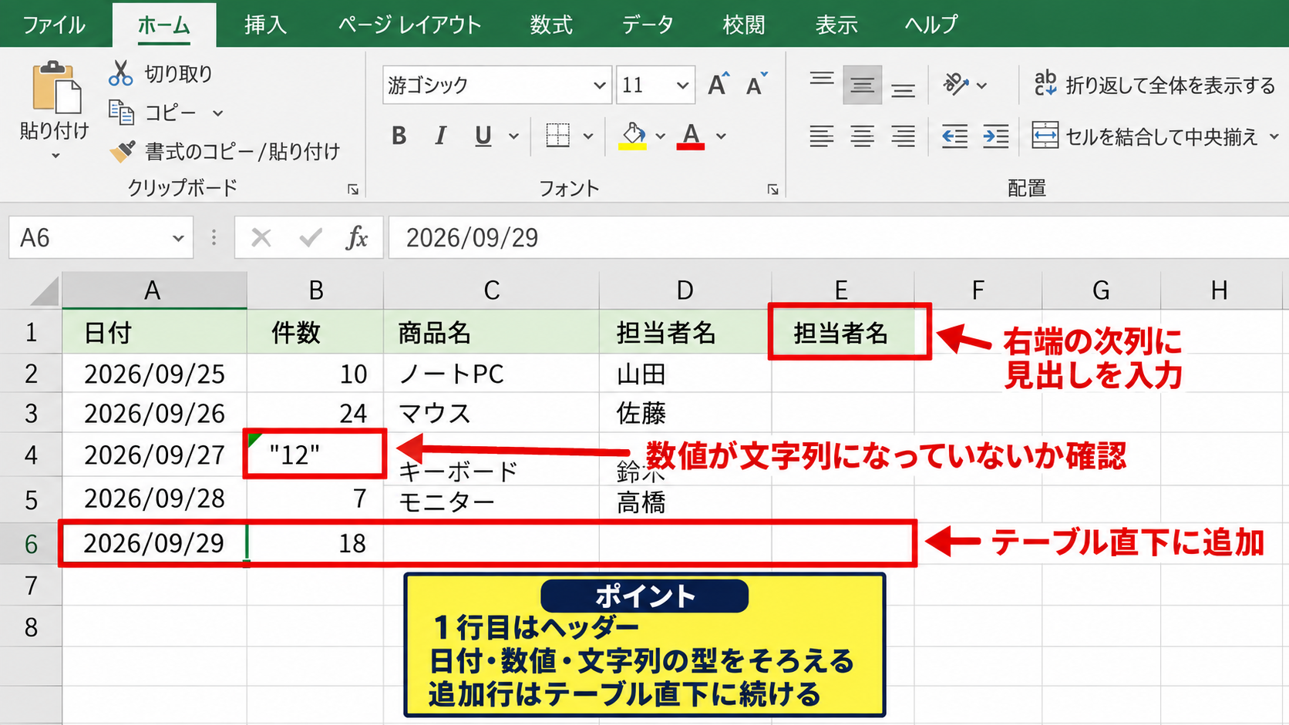Switch to the Page Layout (ページレイアウト) tab
This screenshot has width=1289, height=725.
409,25
